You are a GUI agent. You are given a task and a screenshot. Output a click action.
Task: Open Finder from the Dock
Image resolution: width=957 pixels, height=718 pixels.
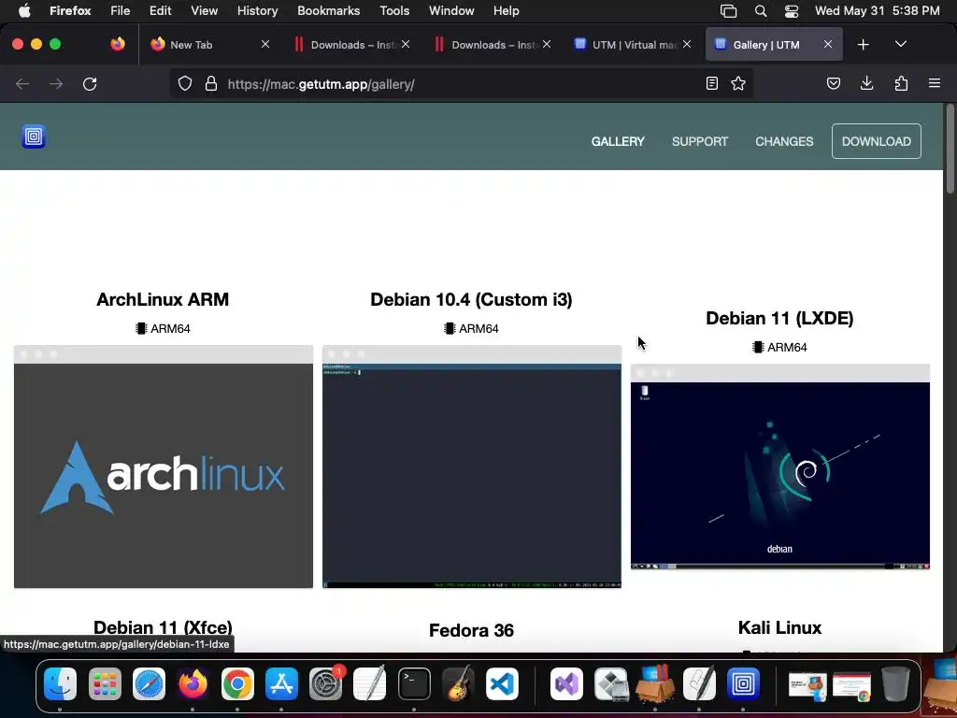pyautogui.click(x=60, y=683)
